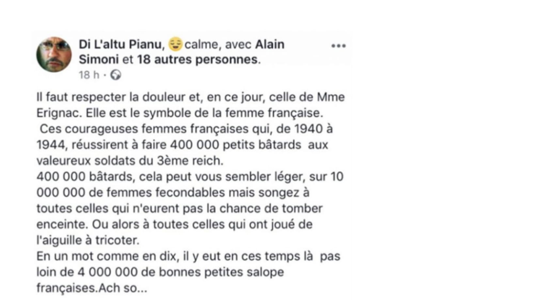The image size is (535, 301).
Task: Click the calm feeling emoji
Action: (x=175, y=44)
